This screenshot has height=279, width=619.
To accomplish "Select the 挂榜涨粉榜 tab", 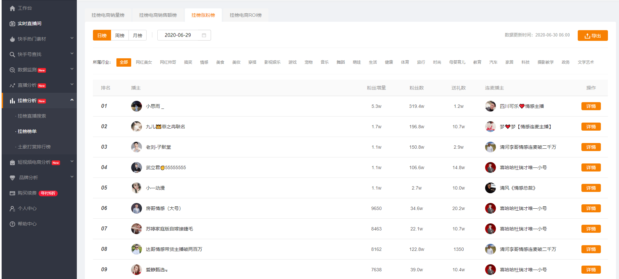I will pyautogui.click(x=203, y=15).
